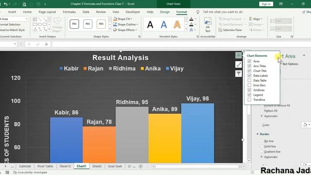Viewport: 311px width, 175px height.
Task: Click the Sign in button
Action: [266, 4]
